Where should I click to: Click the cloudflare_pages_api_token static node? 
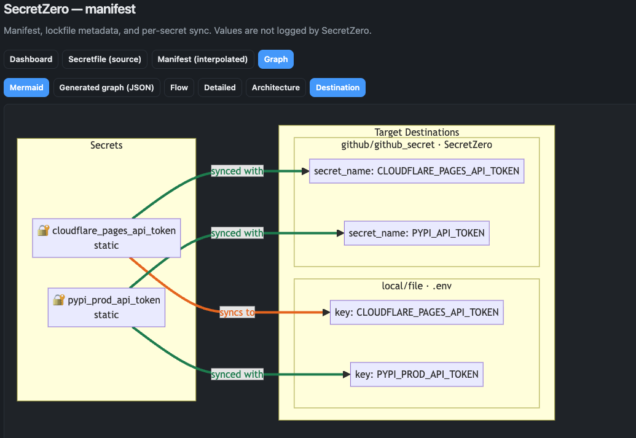tap(106, 238)
